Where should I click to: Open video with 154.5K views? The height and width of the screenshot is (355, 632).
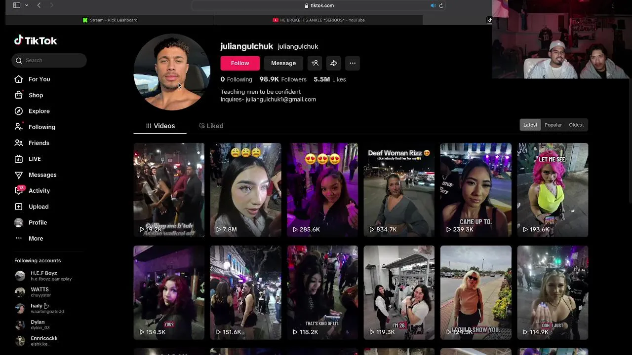169,292
